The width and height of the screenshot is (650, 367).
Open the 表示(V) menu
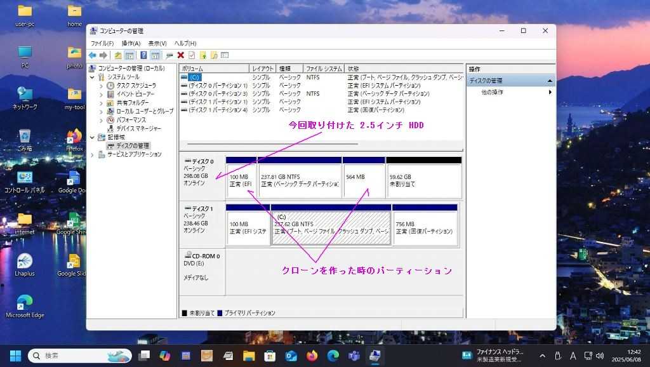point(157,43)
